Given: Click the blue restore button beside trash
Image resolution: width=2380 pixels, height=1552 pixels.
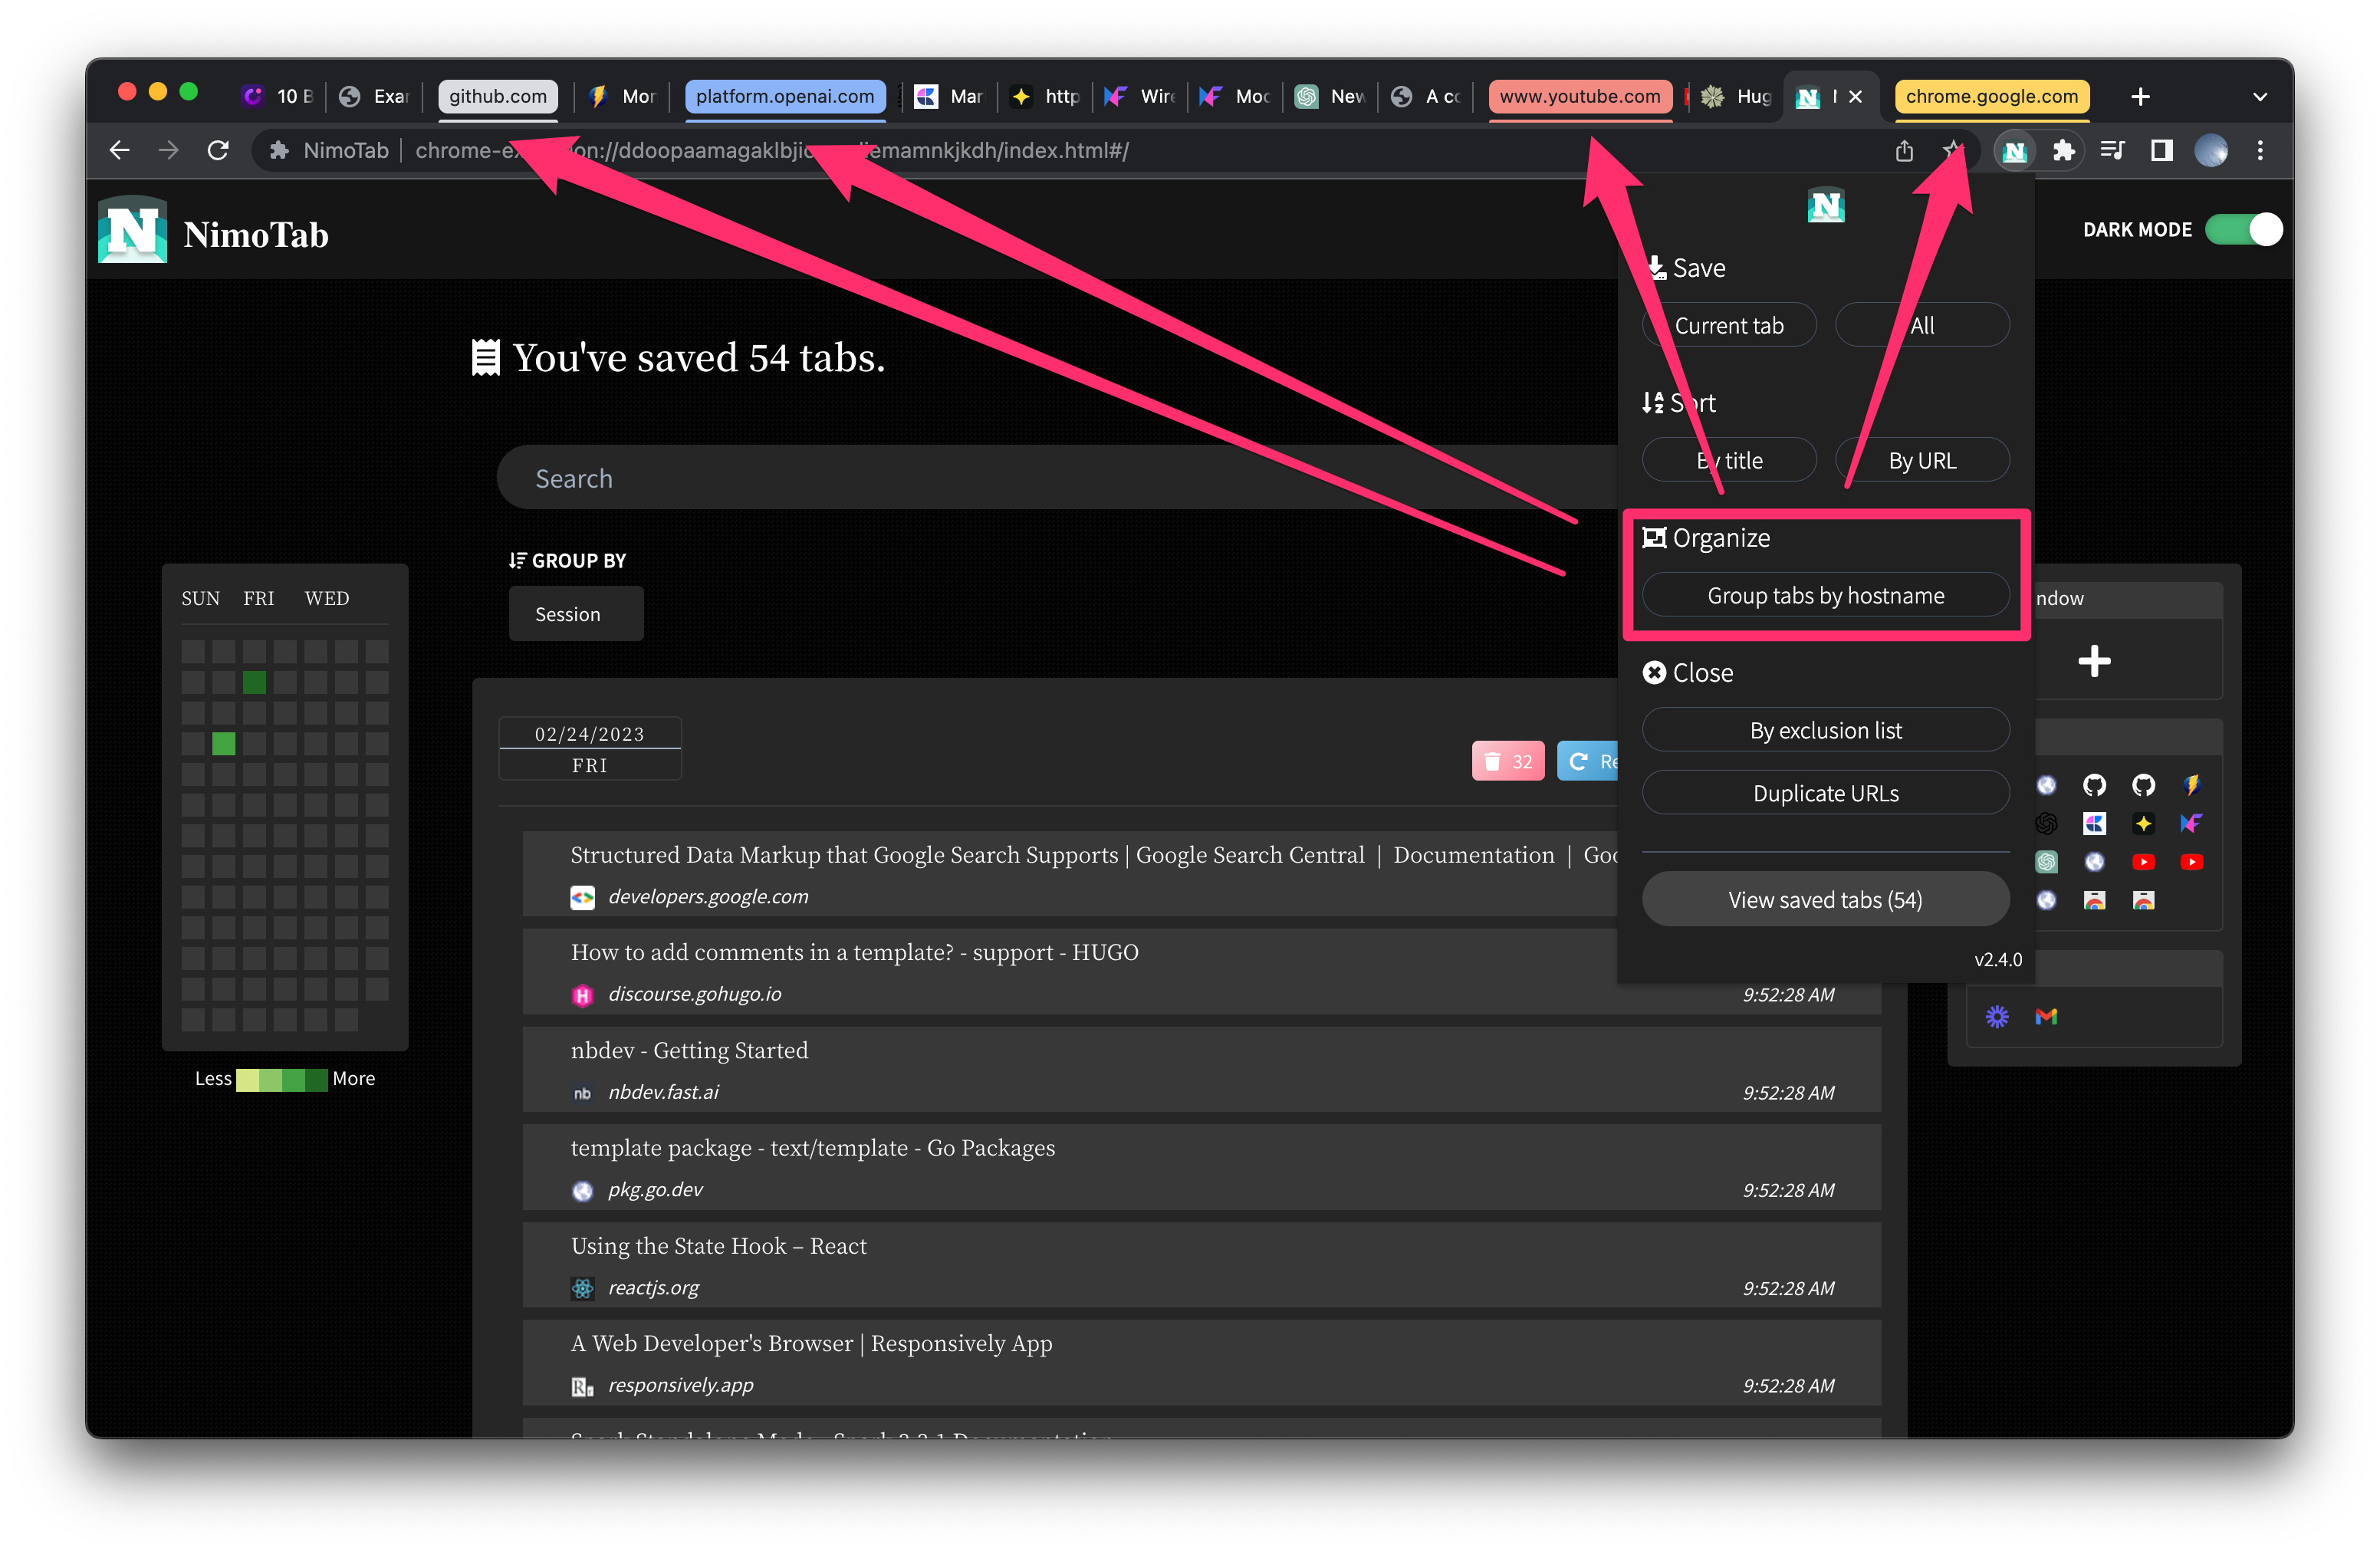Looking at the screenshot, I should [1588, 761].
